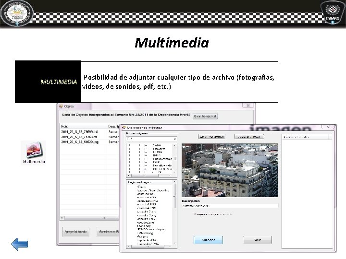Click the Agregar button

[208, 240]
